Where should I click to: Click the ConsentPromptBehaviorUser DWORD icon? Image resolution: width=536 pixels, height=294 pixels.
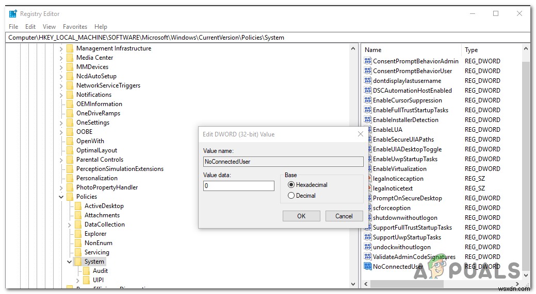click(368, 71)
